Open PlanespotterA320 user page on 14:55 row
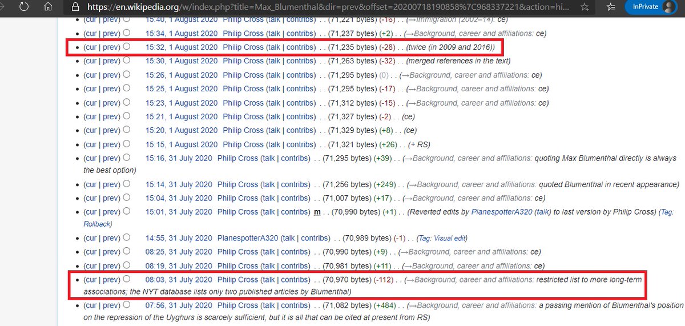 pos(248,238)
